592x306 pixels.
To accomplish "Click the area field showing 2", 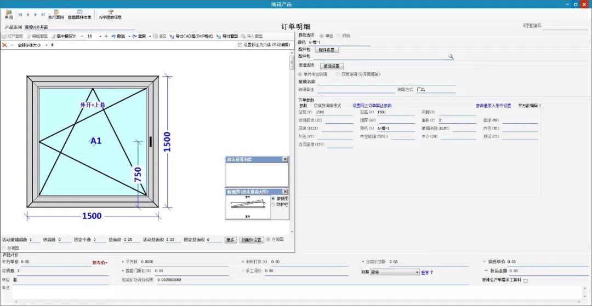I will point(457,120).
